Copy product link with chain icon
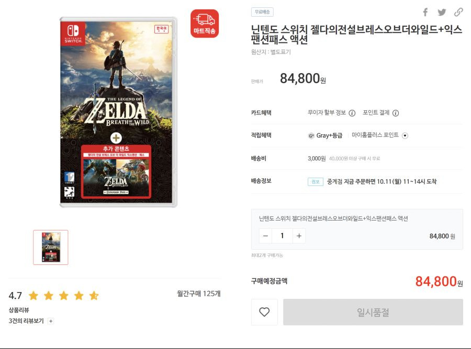Screen dimensions: 471x349 point(458,13)
